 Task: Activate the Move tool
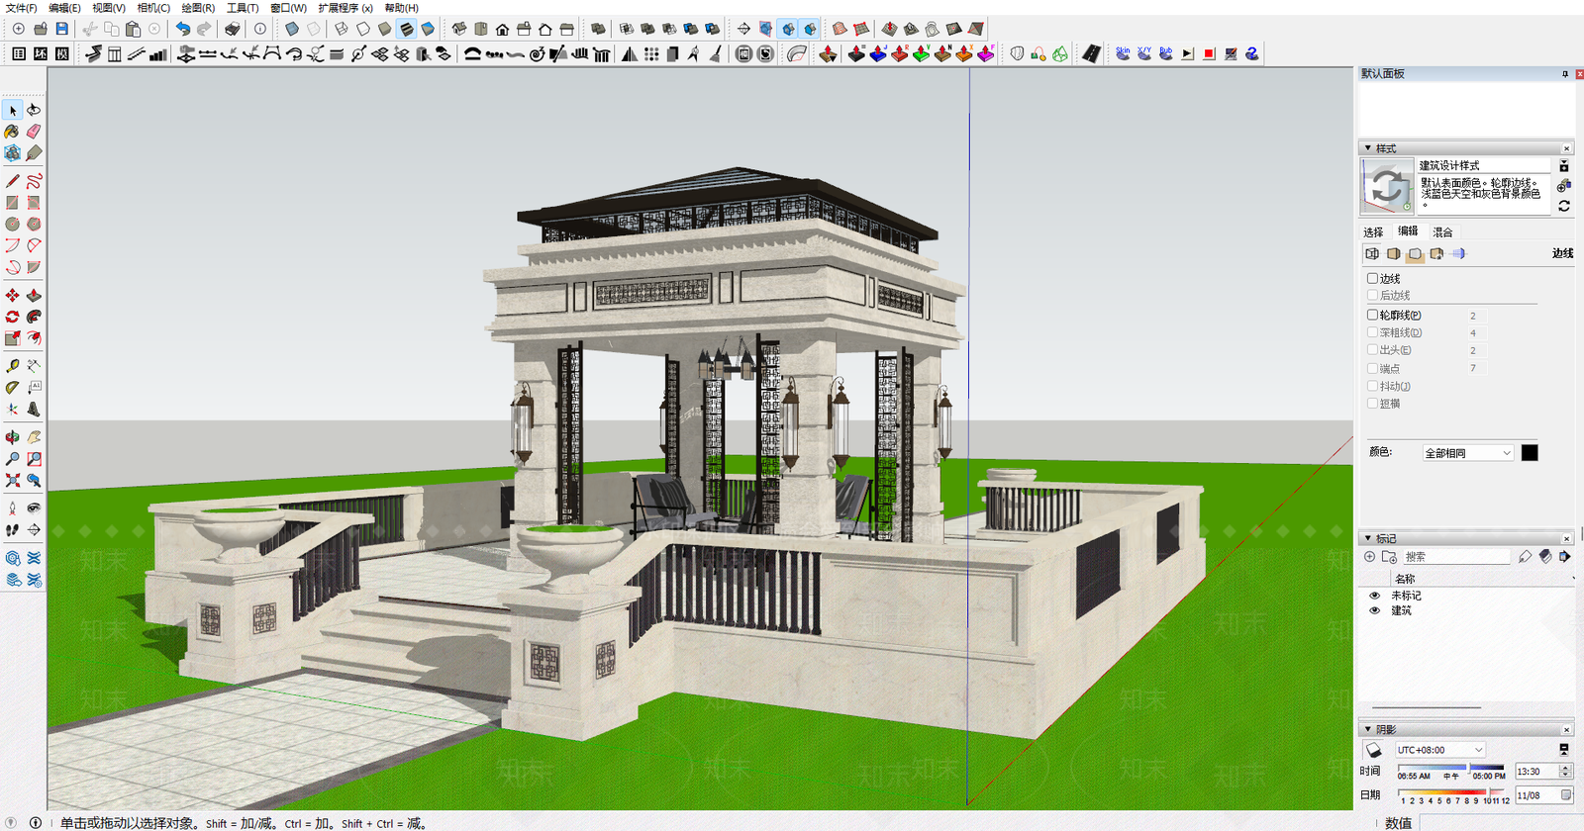click(13, 296)
